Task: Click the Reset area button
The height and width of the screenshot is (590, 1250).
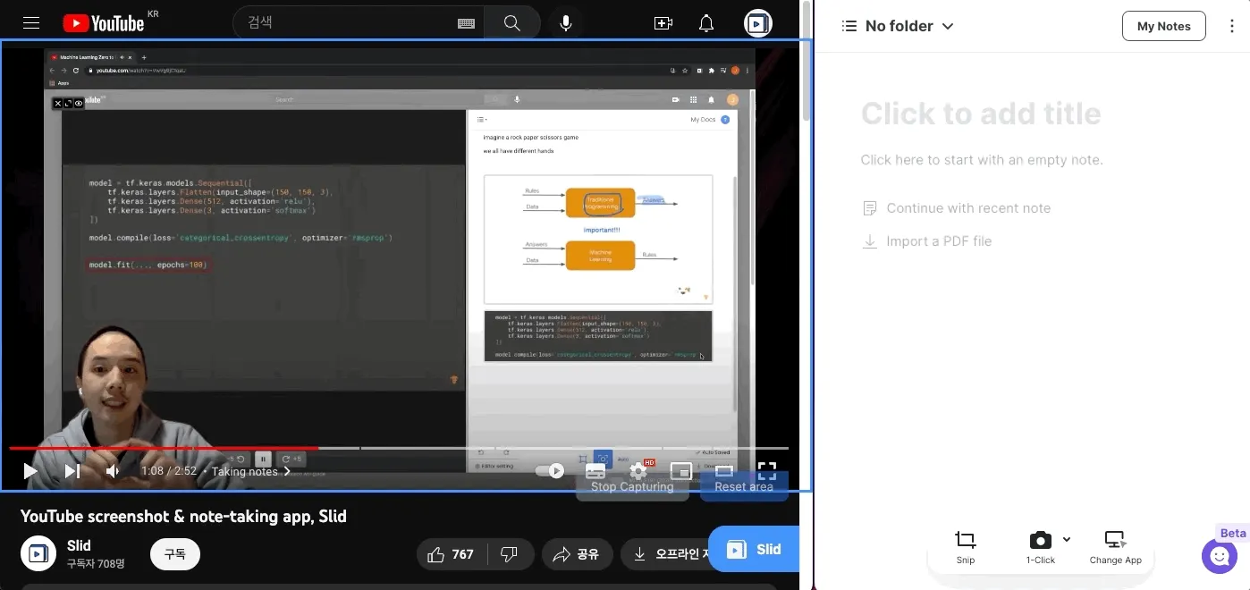Action: tap(744, 486)
